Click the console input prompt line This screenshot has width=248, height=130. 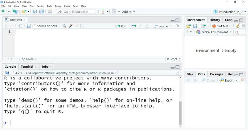[x=91, y=123]
